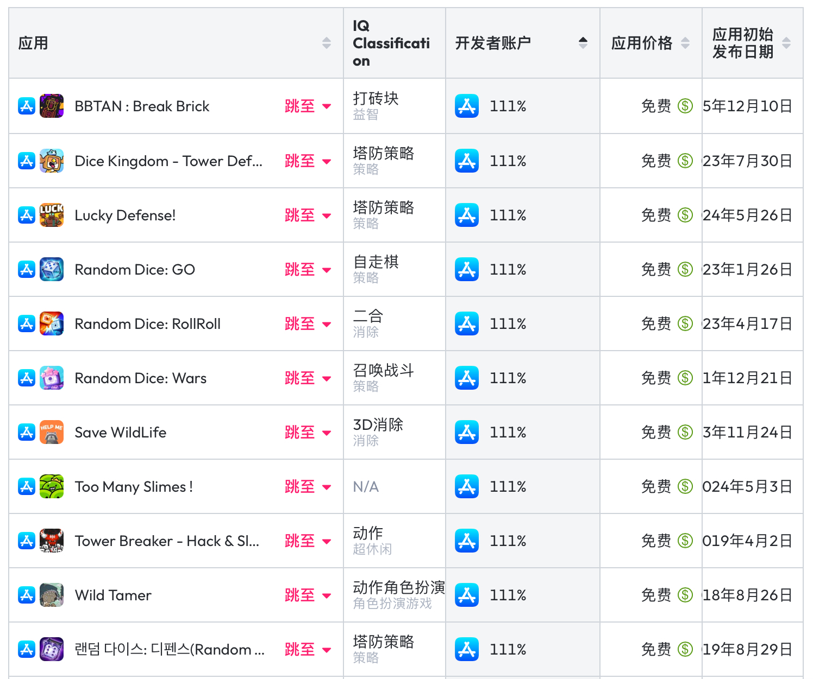Expand 跳至 dropdown for Random Dice: Wars
813x679 pixels.
pyautogui.click(x=308, y=378)
